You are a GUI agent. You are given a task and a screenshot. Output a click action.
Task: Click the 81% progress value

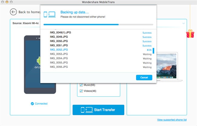coord(149,50)
